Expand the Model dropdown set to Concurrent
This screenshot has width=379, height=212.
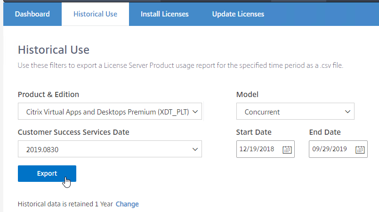tap(295, 111)
